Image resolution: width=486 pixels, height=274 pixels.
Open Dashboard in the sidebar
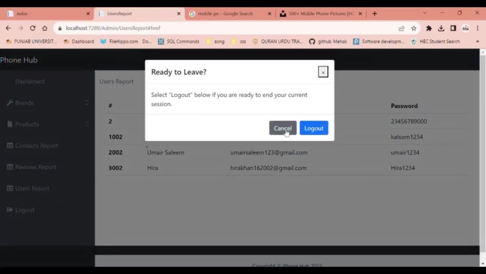[x=30, y=82]
